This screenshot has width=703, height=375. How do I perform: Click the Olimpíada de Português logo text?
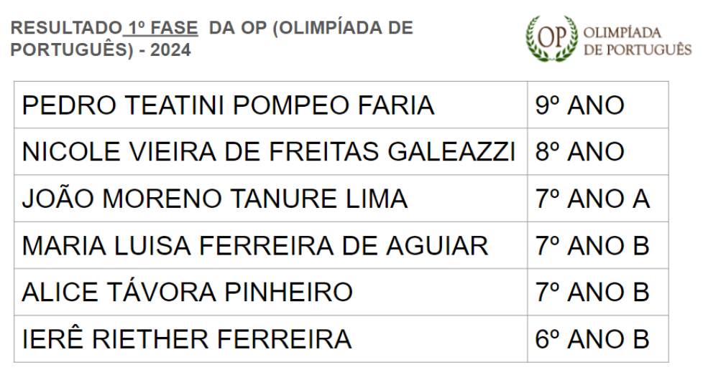click(x=637, y=41)
